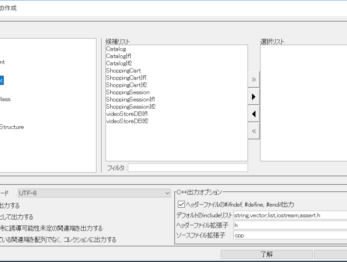
Task: Choose ShoppingCart from the candidate list
Action: 123,71
